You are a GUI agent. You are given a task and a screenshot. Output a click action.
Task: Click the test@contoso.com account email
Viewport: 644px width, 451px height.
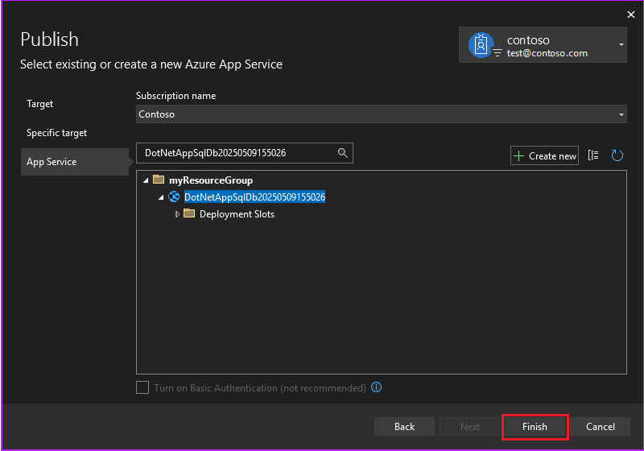pos(547,53)
